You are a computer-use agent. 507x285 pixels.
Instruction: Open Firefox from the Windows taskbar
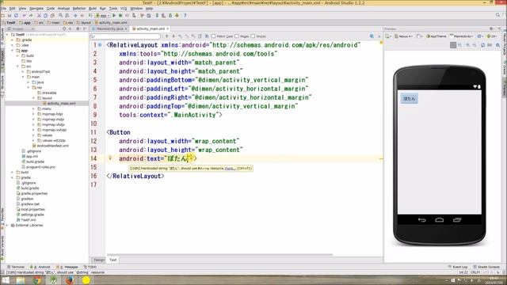70,280
